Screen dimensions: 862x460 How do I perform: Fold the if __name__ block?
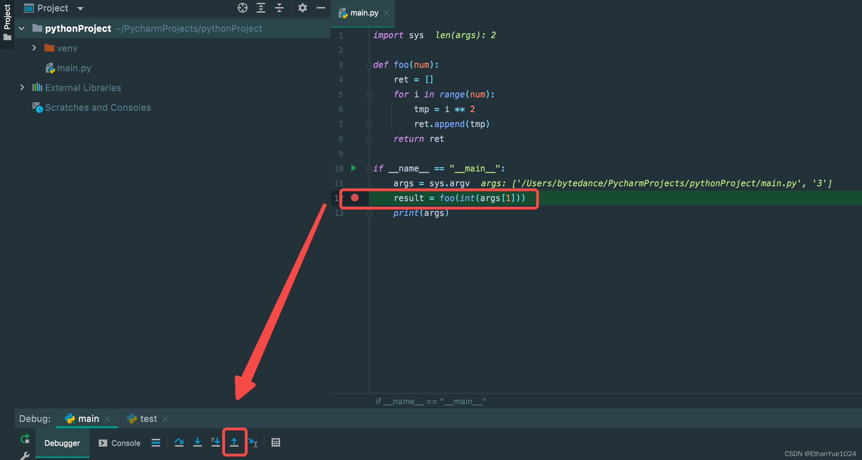[369, 169]
